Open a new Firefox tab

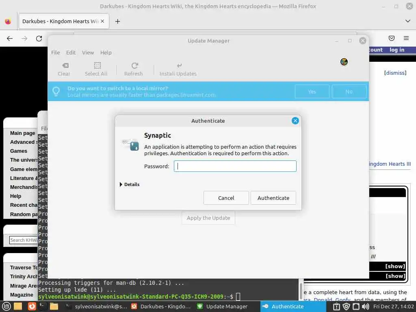[117, 21]
